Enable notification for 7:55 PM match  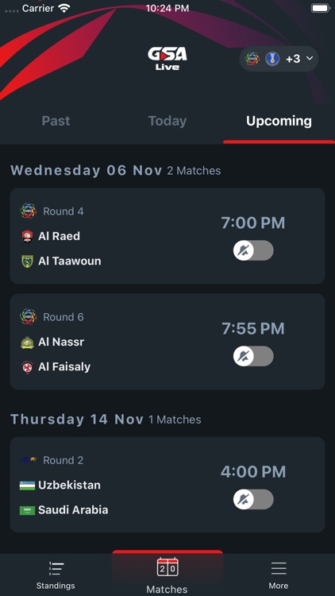tap(253, 356)
